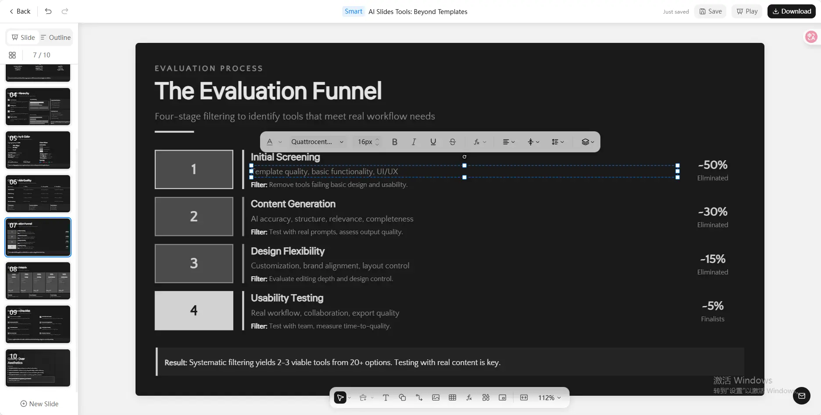Select the stage box numbered 4
Image resolution: width=821 pixels, height=415 pixels.
pos(194,310)
